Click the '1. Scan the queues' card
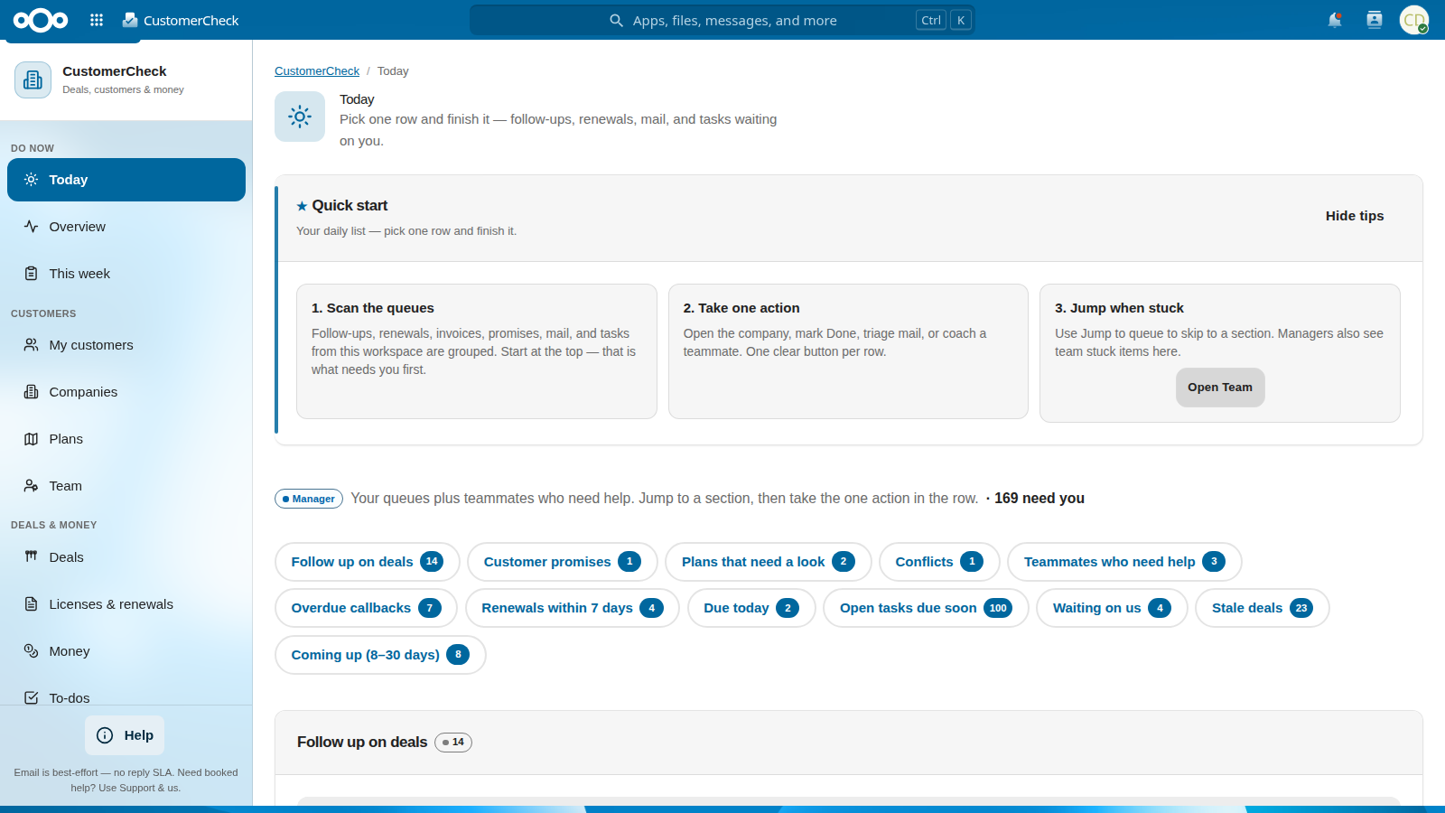 477,351
